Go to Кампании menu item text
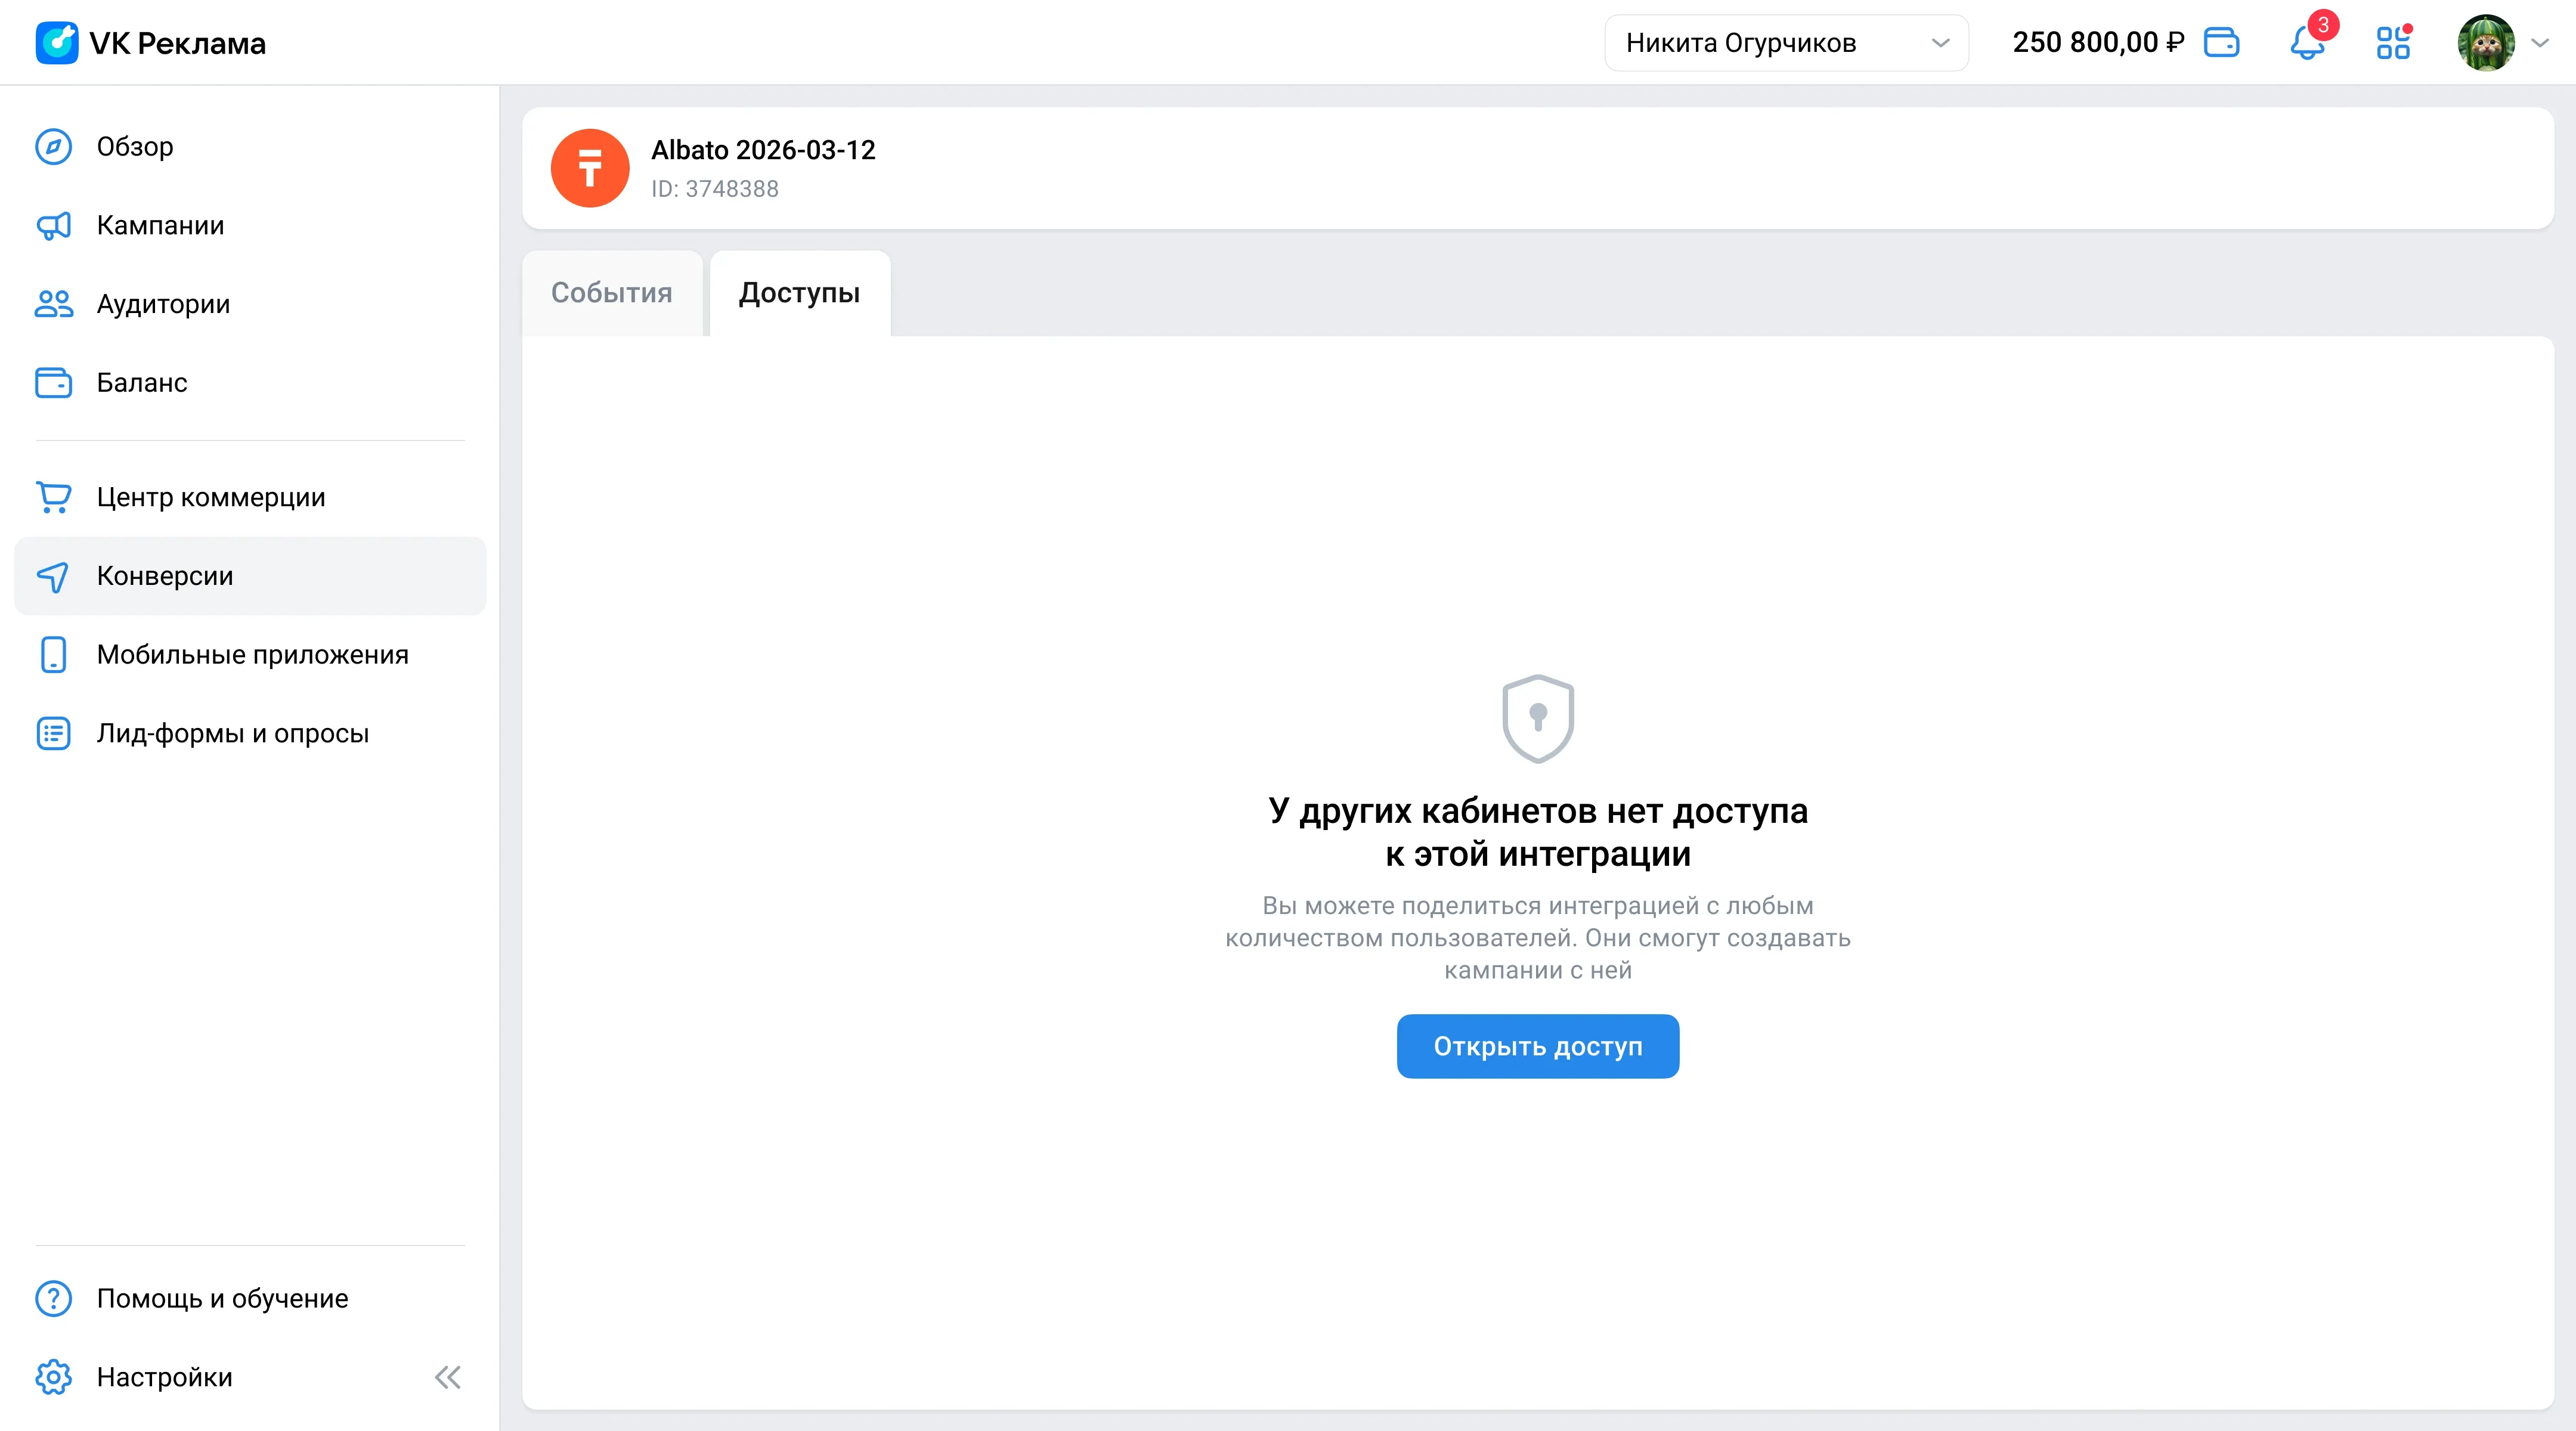Screen dimensions: 2576x1431 tap(160, 225)
